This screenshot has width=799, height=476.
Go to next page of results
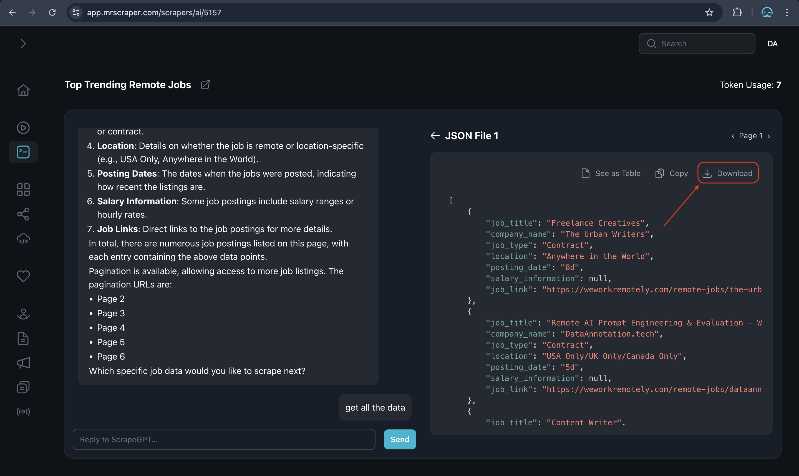769,136
